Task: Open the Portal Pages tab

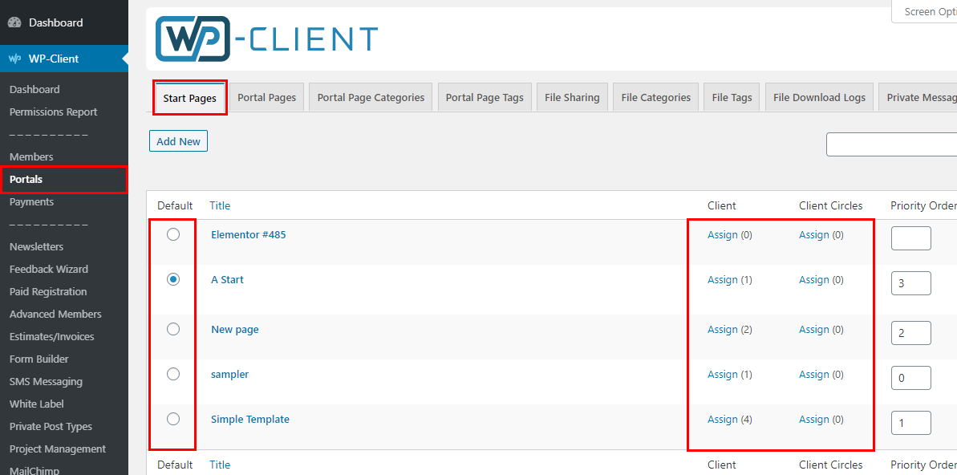Action: [x=266, y=98]
